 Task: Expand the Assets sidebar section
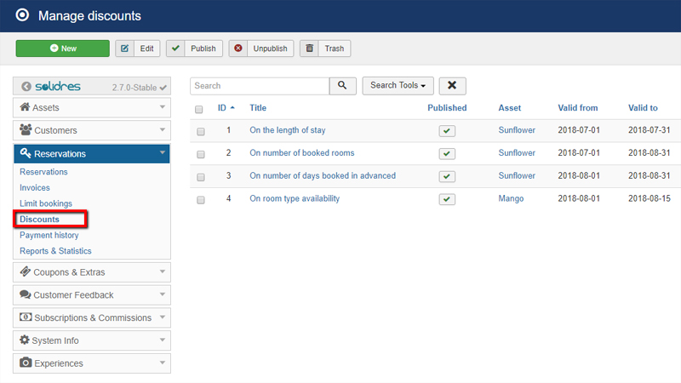[x=92, y=108]
